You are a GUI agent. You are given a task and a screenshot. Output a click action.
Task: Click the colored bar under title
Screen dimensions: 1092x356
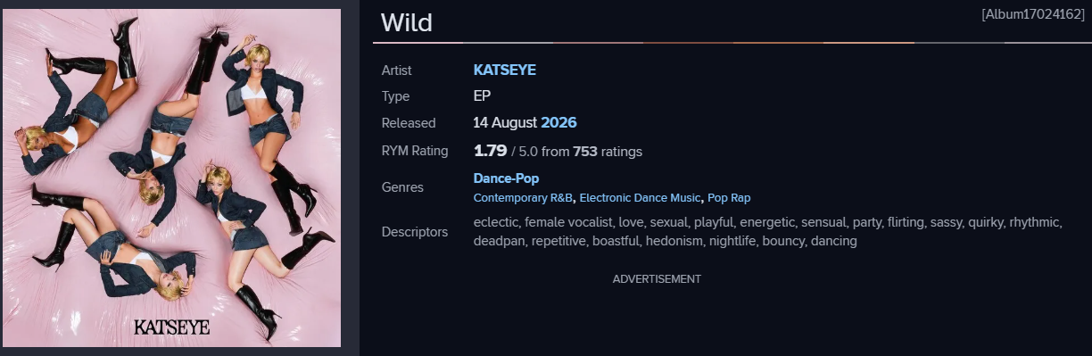click(732, 42)
